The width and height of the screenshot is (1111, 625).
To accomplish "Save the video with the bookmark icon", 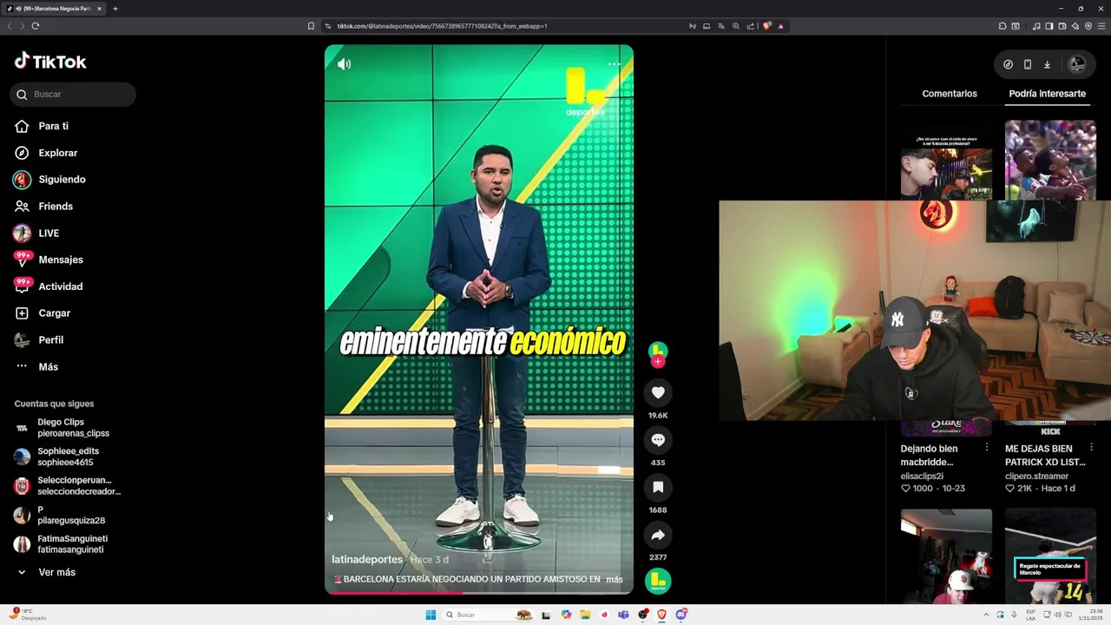I will click(658, 488).
